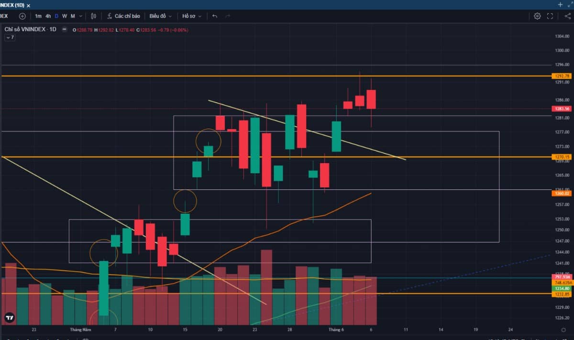Click the date label 28 on time axis

point(290,329)
